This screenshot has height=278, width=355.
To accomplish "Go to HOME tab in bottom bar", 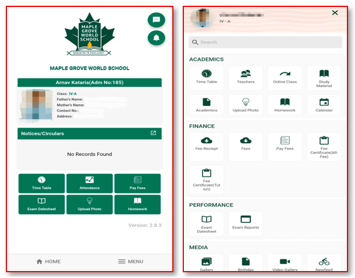I will 49,262.
